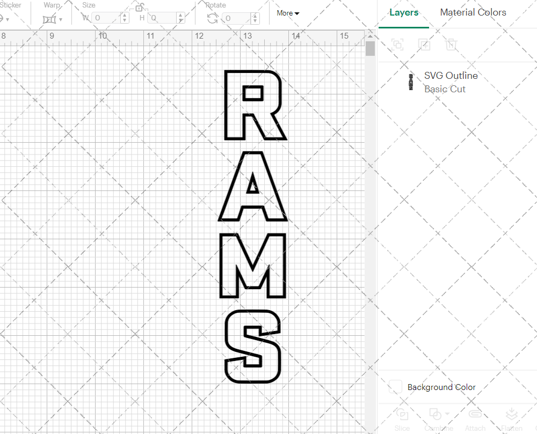
Task: Click the height H stepper arrows
Action: (181, 18)
